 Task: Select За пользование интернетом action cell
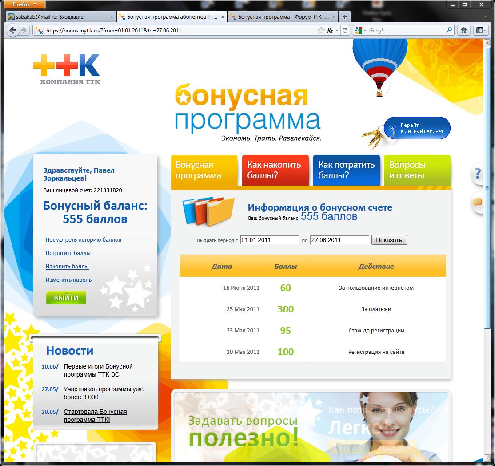(376, 288)
